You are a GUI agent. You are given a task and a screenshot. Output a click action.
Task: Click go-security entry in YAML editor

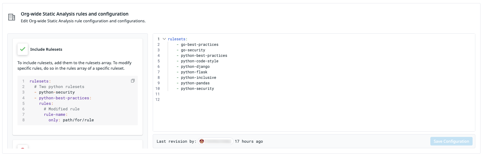tap(193, 50)
